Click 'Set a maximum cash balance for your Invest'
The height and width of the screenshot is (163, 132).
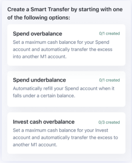61,130
